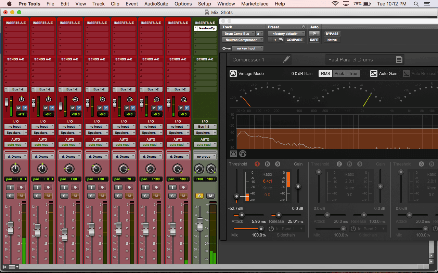Click the Compressor 1 rename pencil icon
The height and width of the screenshot is (273, 438).
(286, 59)
